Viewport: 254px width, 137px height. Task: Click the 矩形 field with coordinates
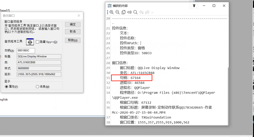(x=39, y=74)
